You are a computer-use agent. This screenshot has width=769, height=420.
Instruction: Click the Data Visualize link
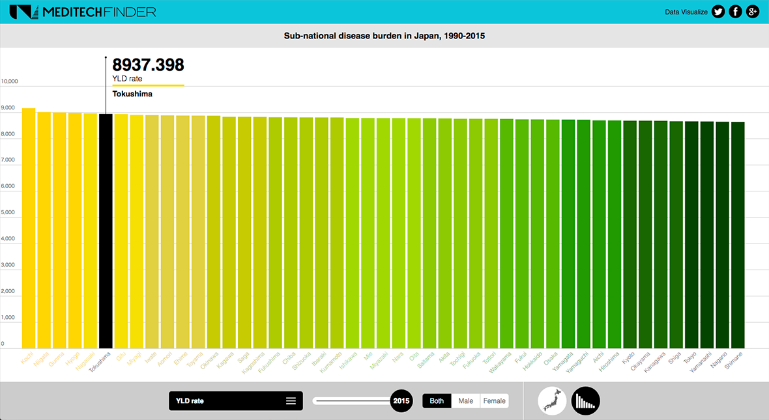coord(686,12)
